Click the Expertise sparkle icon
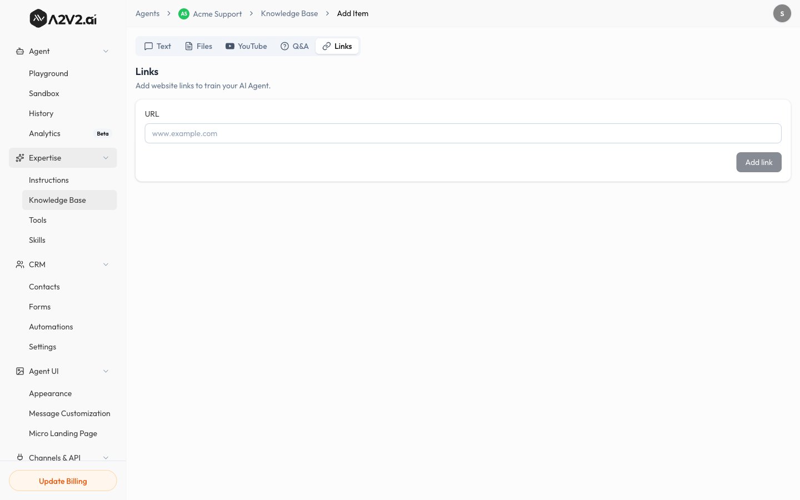 [x=20, y=158]
